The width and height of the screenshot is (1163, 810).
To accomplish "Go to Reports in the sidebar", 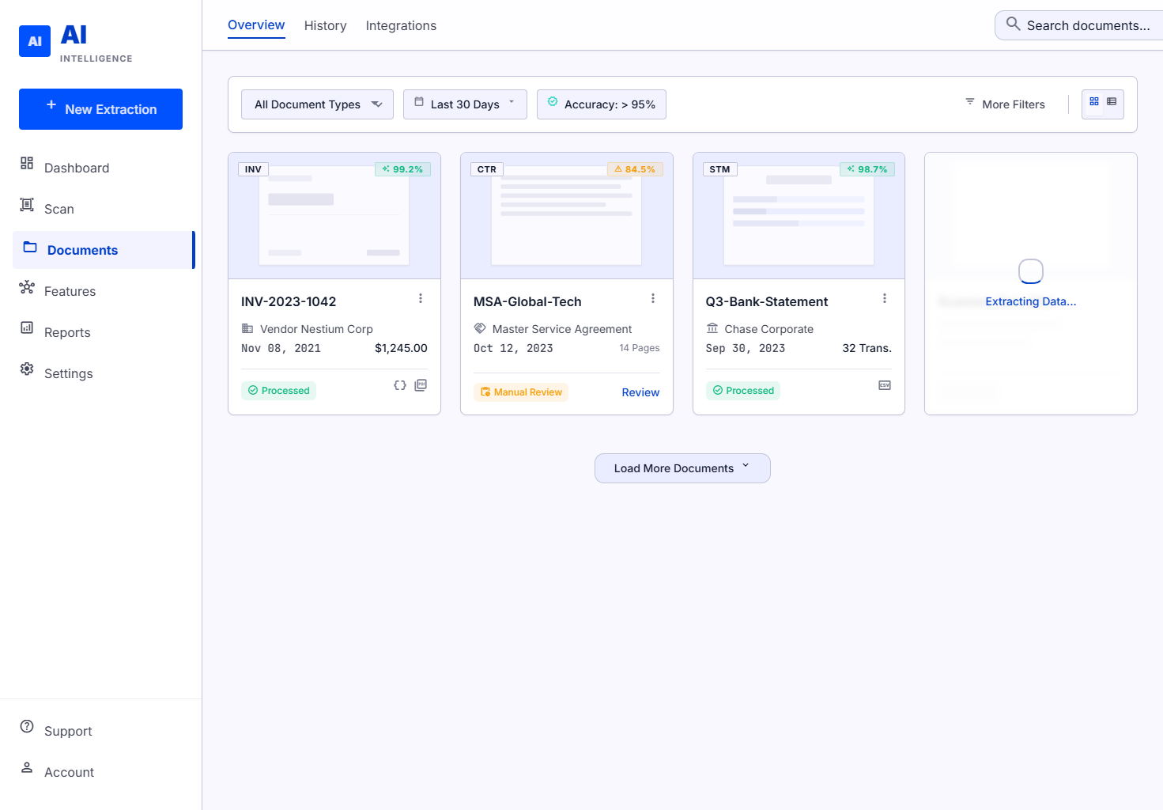I will (103, 332).
